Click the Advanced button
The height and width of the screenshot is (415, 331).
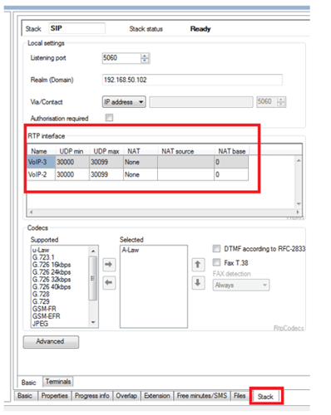51,342
